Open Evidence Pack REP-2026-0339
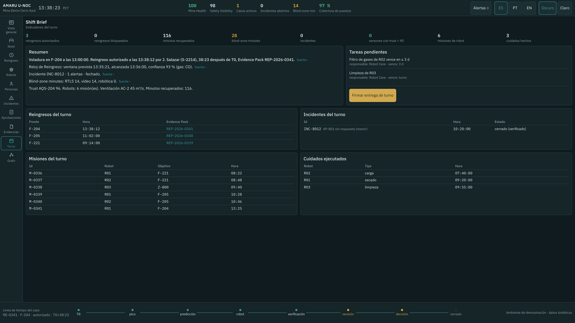The height and width of the screenshot is (323, 575). [180, 143]
